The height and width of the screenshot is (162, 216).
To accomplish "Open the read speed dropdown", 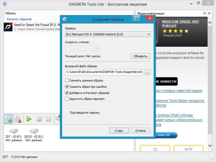I will click(x=82, y=48).
